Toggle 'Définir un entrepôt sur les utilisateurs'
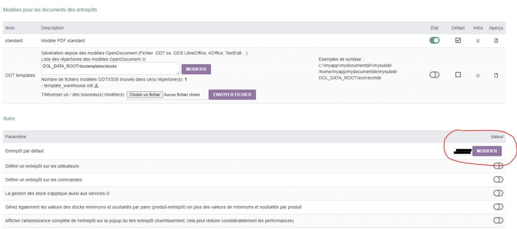Screen dimensions: 517x229 [x=498, y=166]
